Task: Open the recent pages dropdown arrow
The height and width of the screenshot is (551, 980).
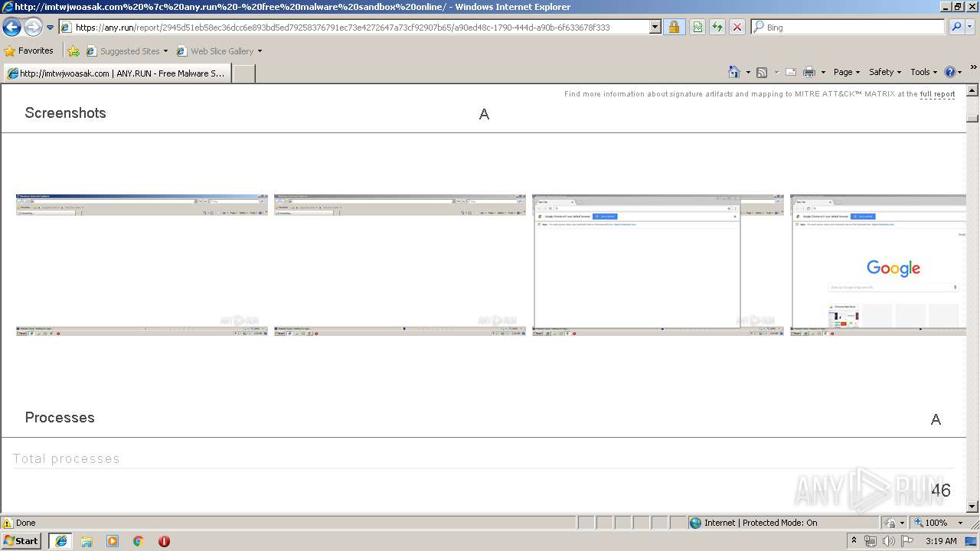Action: coord(51,28)
